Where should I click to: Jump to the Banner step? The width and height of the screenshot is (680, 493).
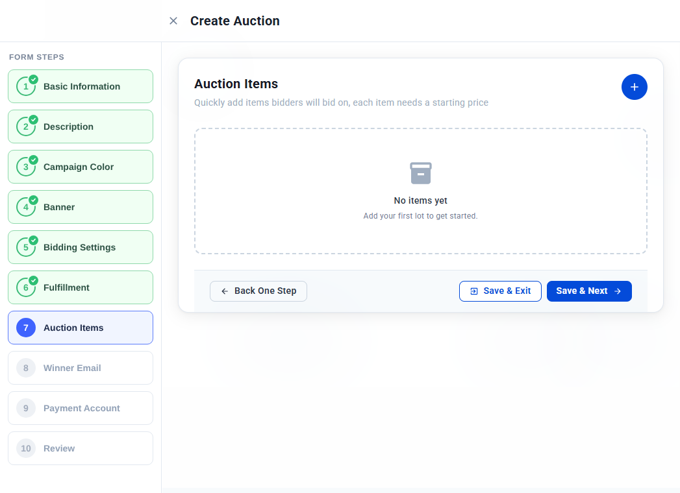coord(81,207)
